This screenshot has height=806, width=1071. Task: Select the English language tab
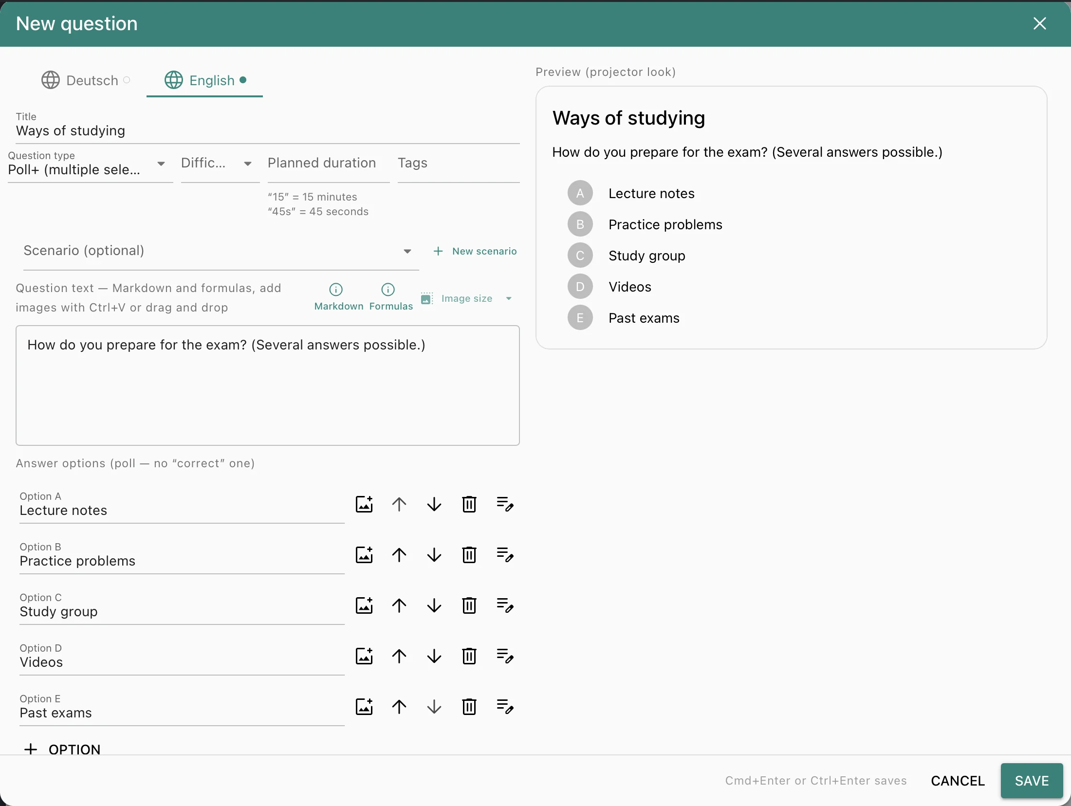coord(204,80)
